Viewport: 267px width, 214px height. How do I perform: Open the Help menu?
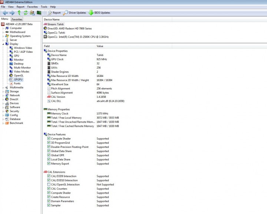(x=53, y=7)
